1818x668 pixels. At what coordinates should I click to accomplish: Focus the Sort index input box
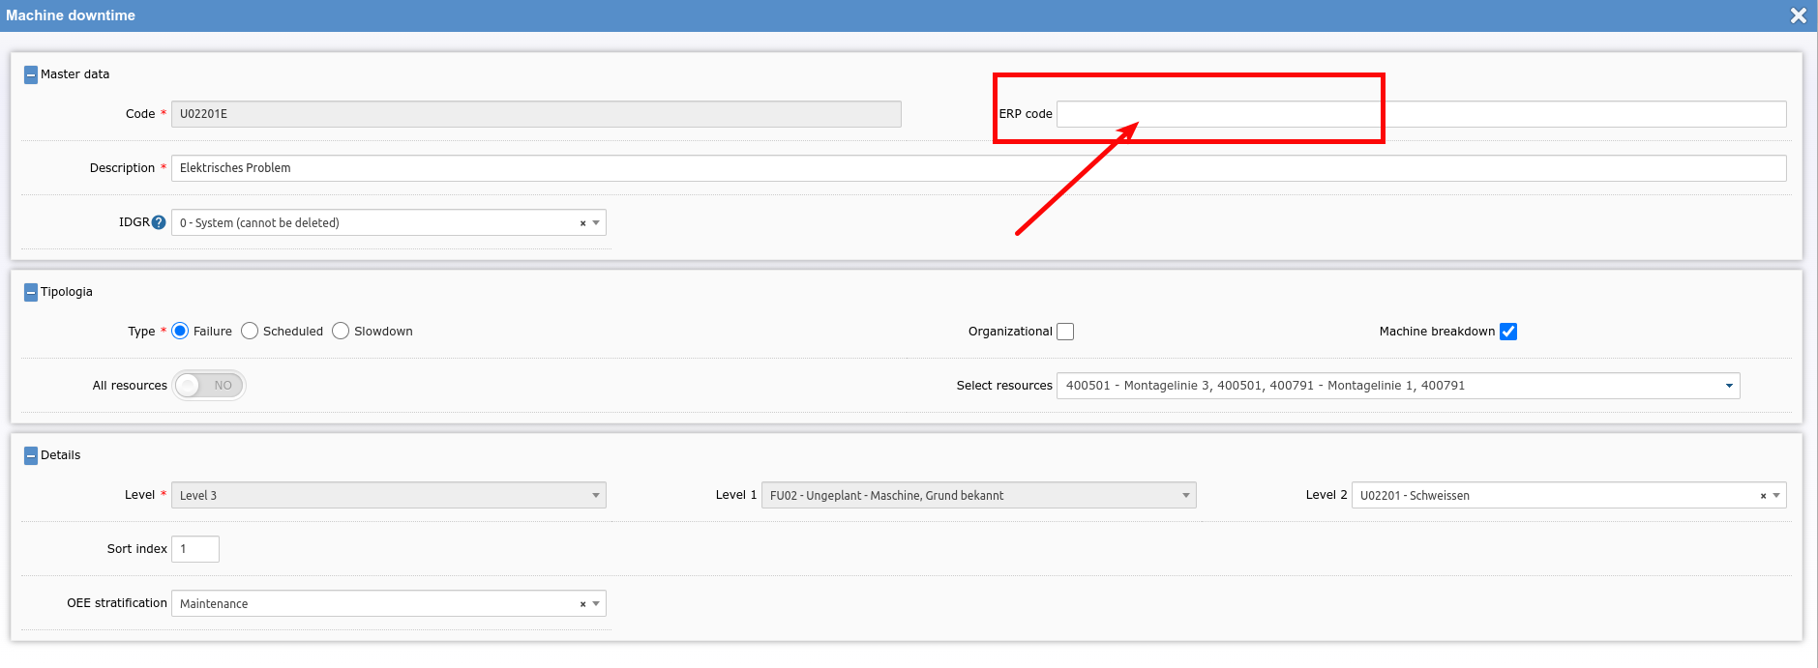point(195,549)
